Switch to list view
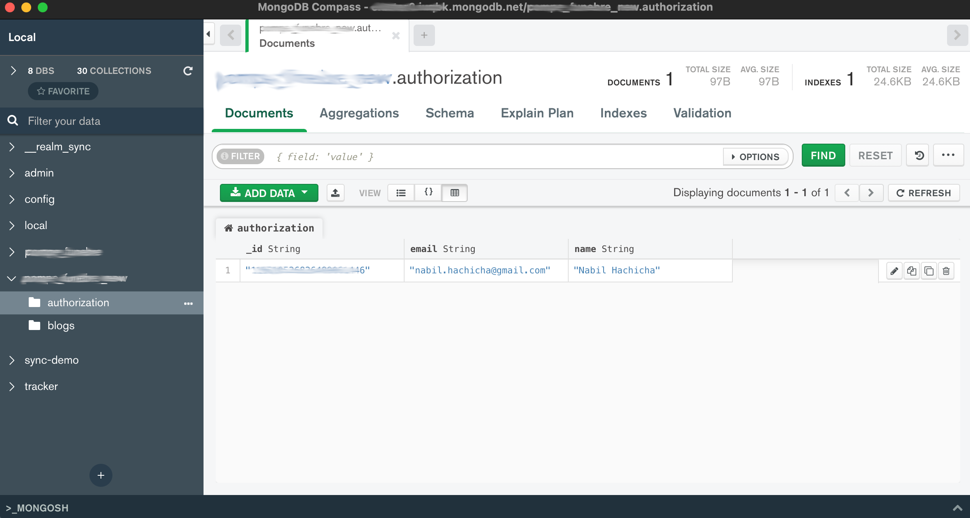Screen dimensions: 970x518 click(x=401, y=193)
